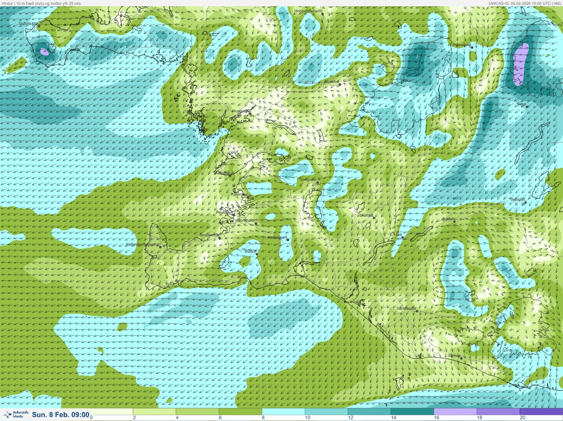The height and width of the screenshot is (421, 563).
Task: Select the 16–18 m/s lavender legend swatch
Action: pos(456,412)
